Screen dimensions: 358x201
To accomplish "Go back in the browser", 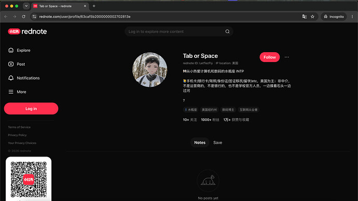I will tap(6, 17).
